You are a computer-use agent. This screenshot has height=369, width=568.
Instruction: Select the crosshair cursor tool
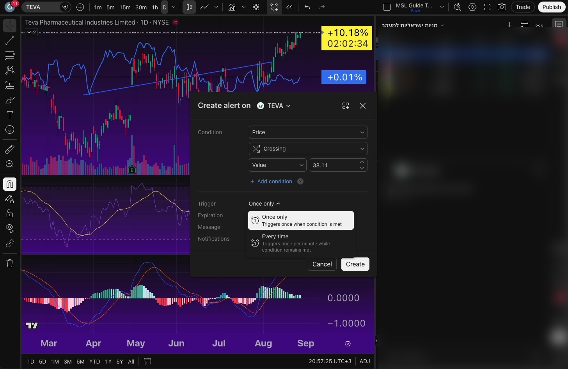click(10, 26)
